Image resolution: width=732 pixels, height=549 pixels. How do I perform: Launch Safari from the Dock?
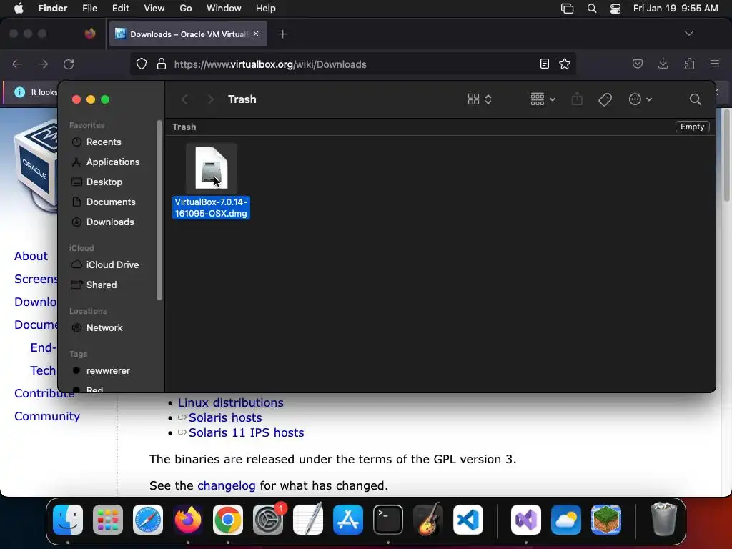(x=148, y=520)
